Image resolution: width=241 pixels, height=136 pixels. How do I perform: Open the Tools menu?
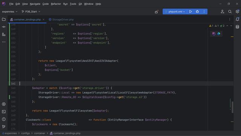[73, 4]
